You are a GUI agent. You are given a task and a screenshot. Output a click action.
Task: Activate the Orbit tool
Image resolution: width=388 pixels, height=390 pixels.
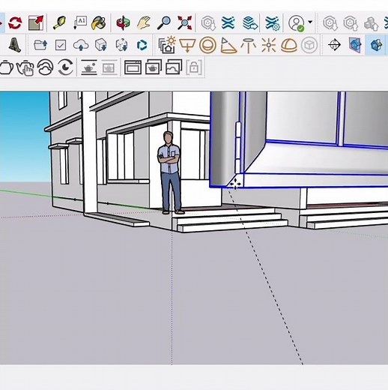(123, 23)
